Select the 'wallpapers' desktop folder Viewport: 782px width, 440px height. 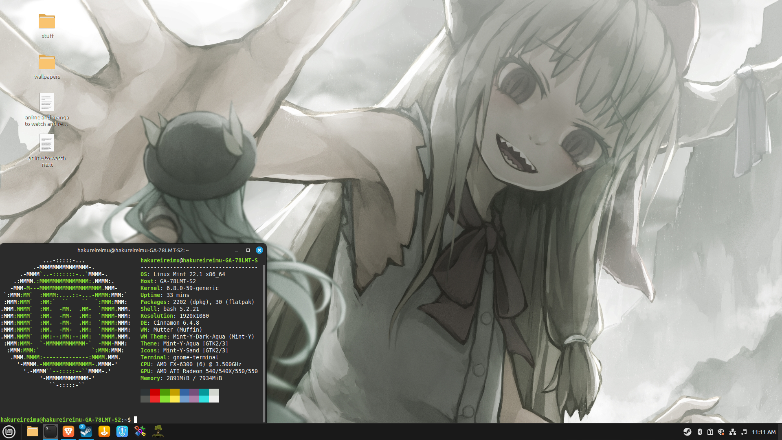click(47, 66)
